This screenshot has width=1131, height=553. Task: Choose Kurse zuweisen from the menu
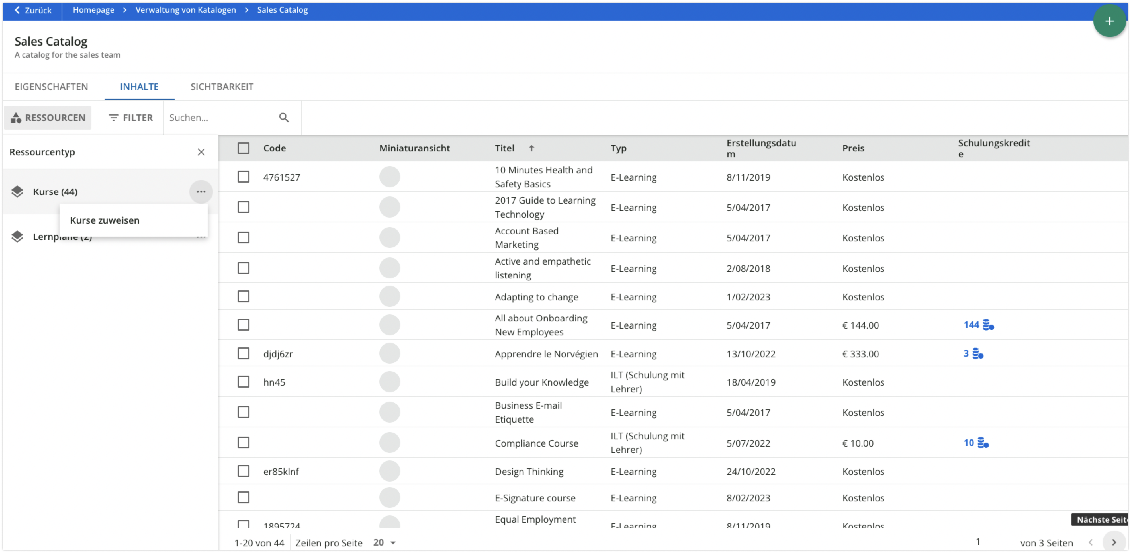[133, 220]
